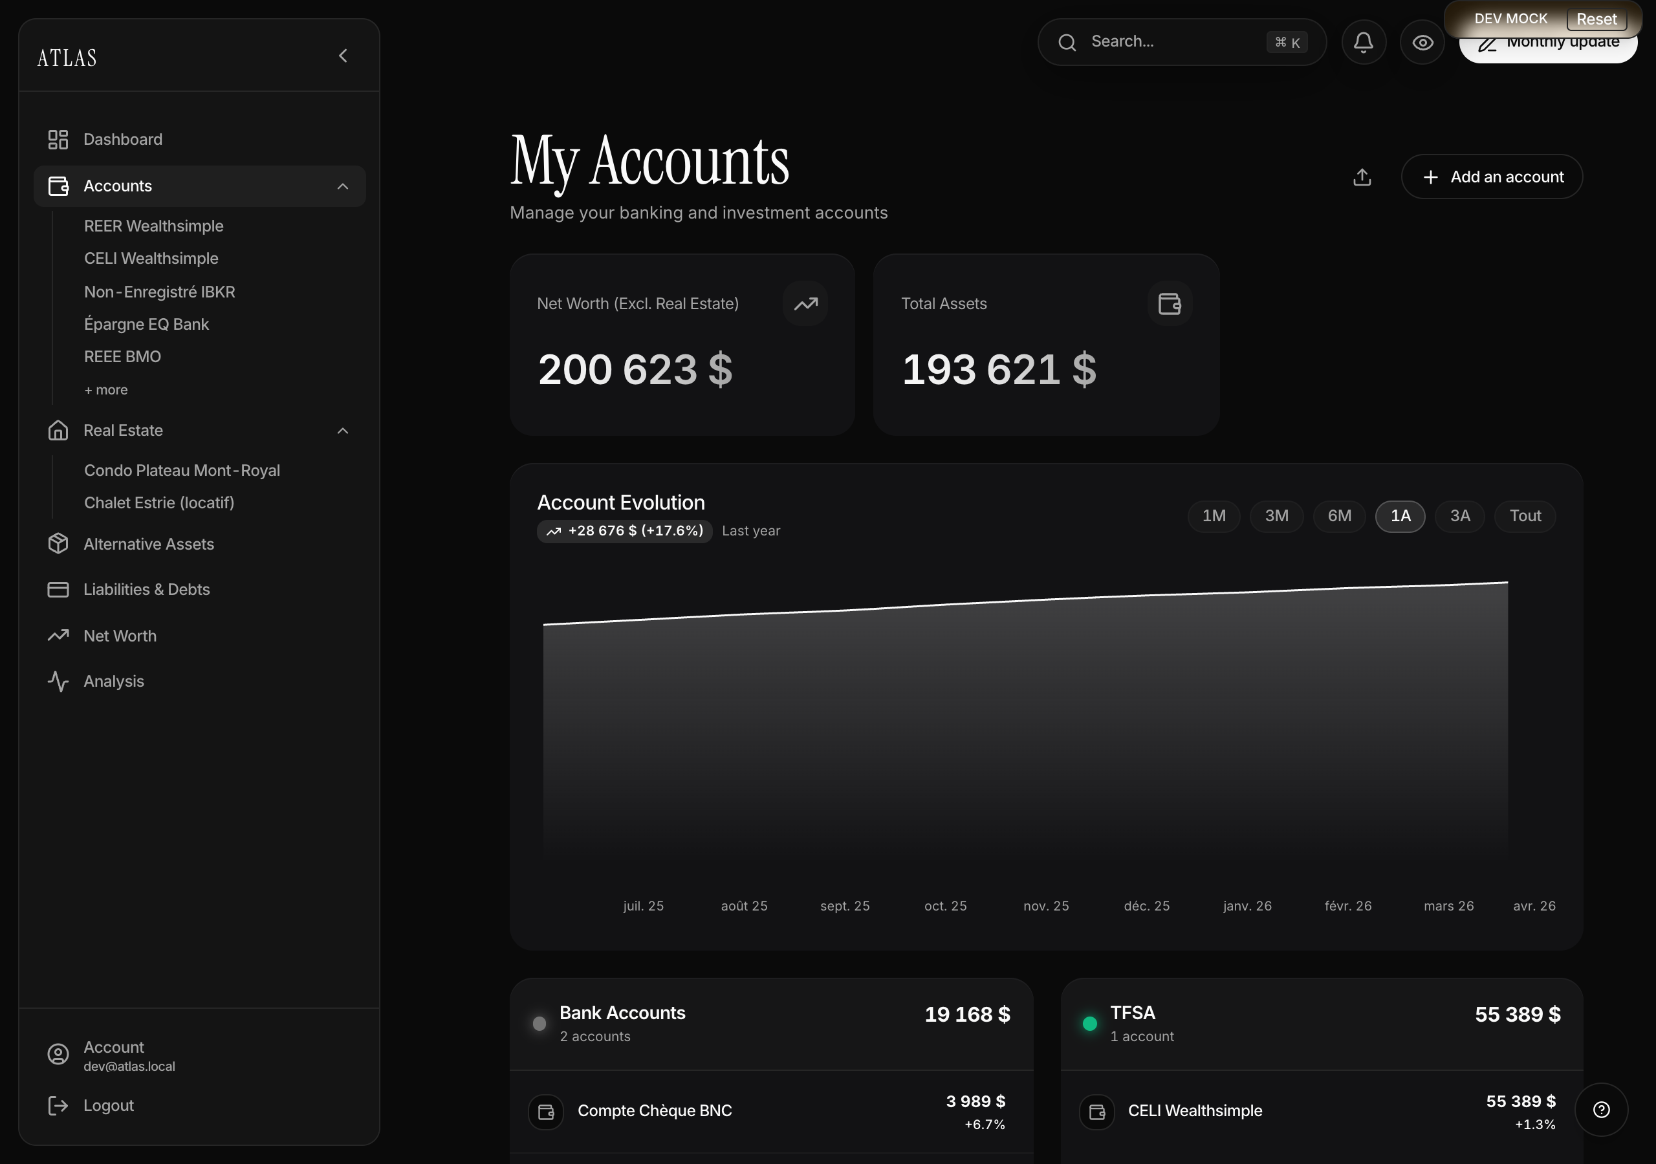Select the 3M time range

click(1277, 515)
